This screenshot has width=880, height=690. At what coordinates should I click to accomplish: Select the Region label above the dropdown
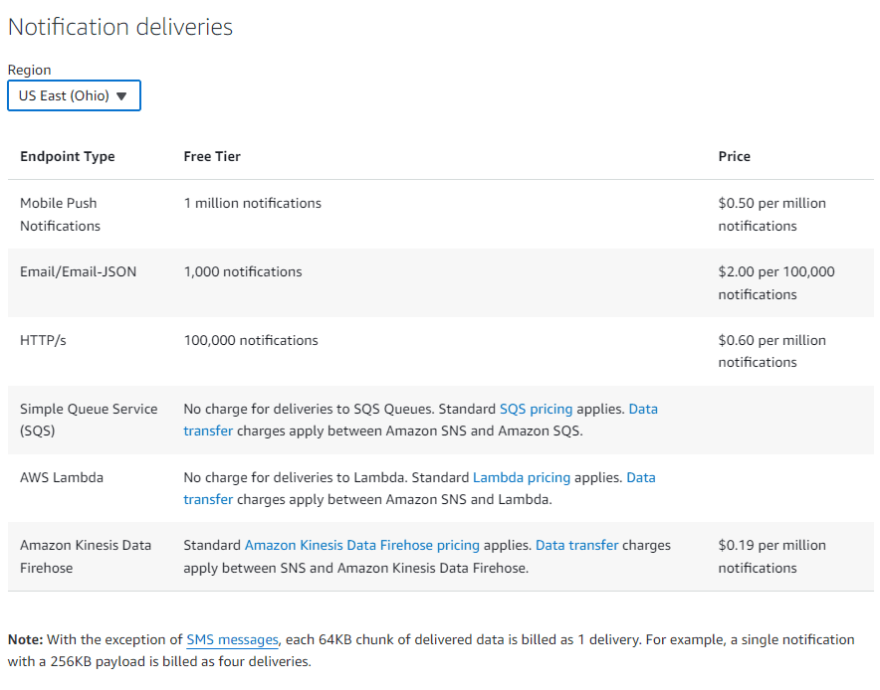[29, 70]
